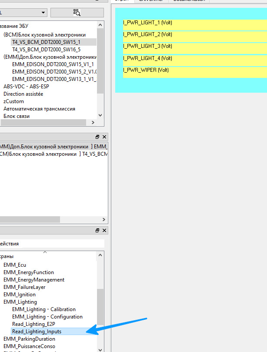Float the middle ECU list panel

tap(97, 137)
